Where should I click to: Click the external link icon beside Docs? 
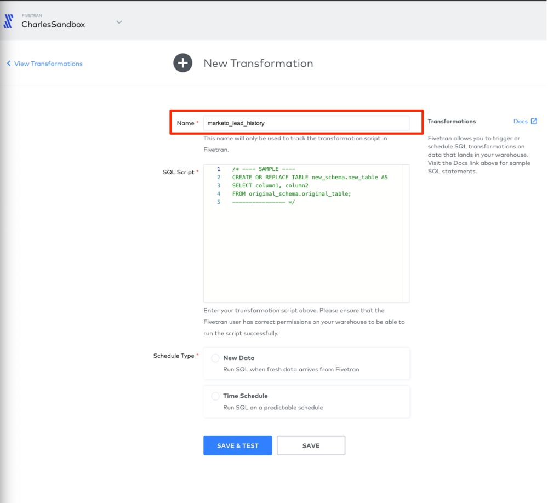[534, 121]
